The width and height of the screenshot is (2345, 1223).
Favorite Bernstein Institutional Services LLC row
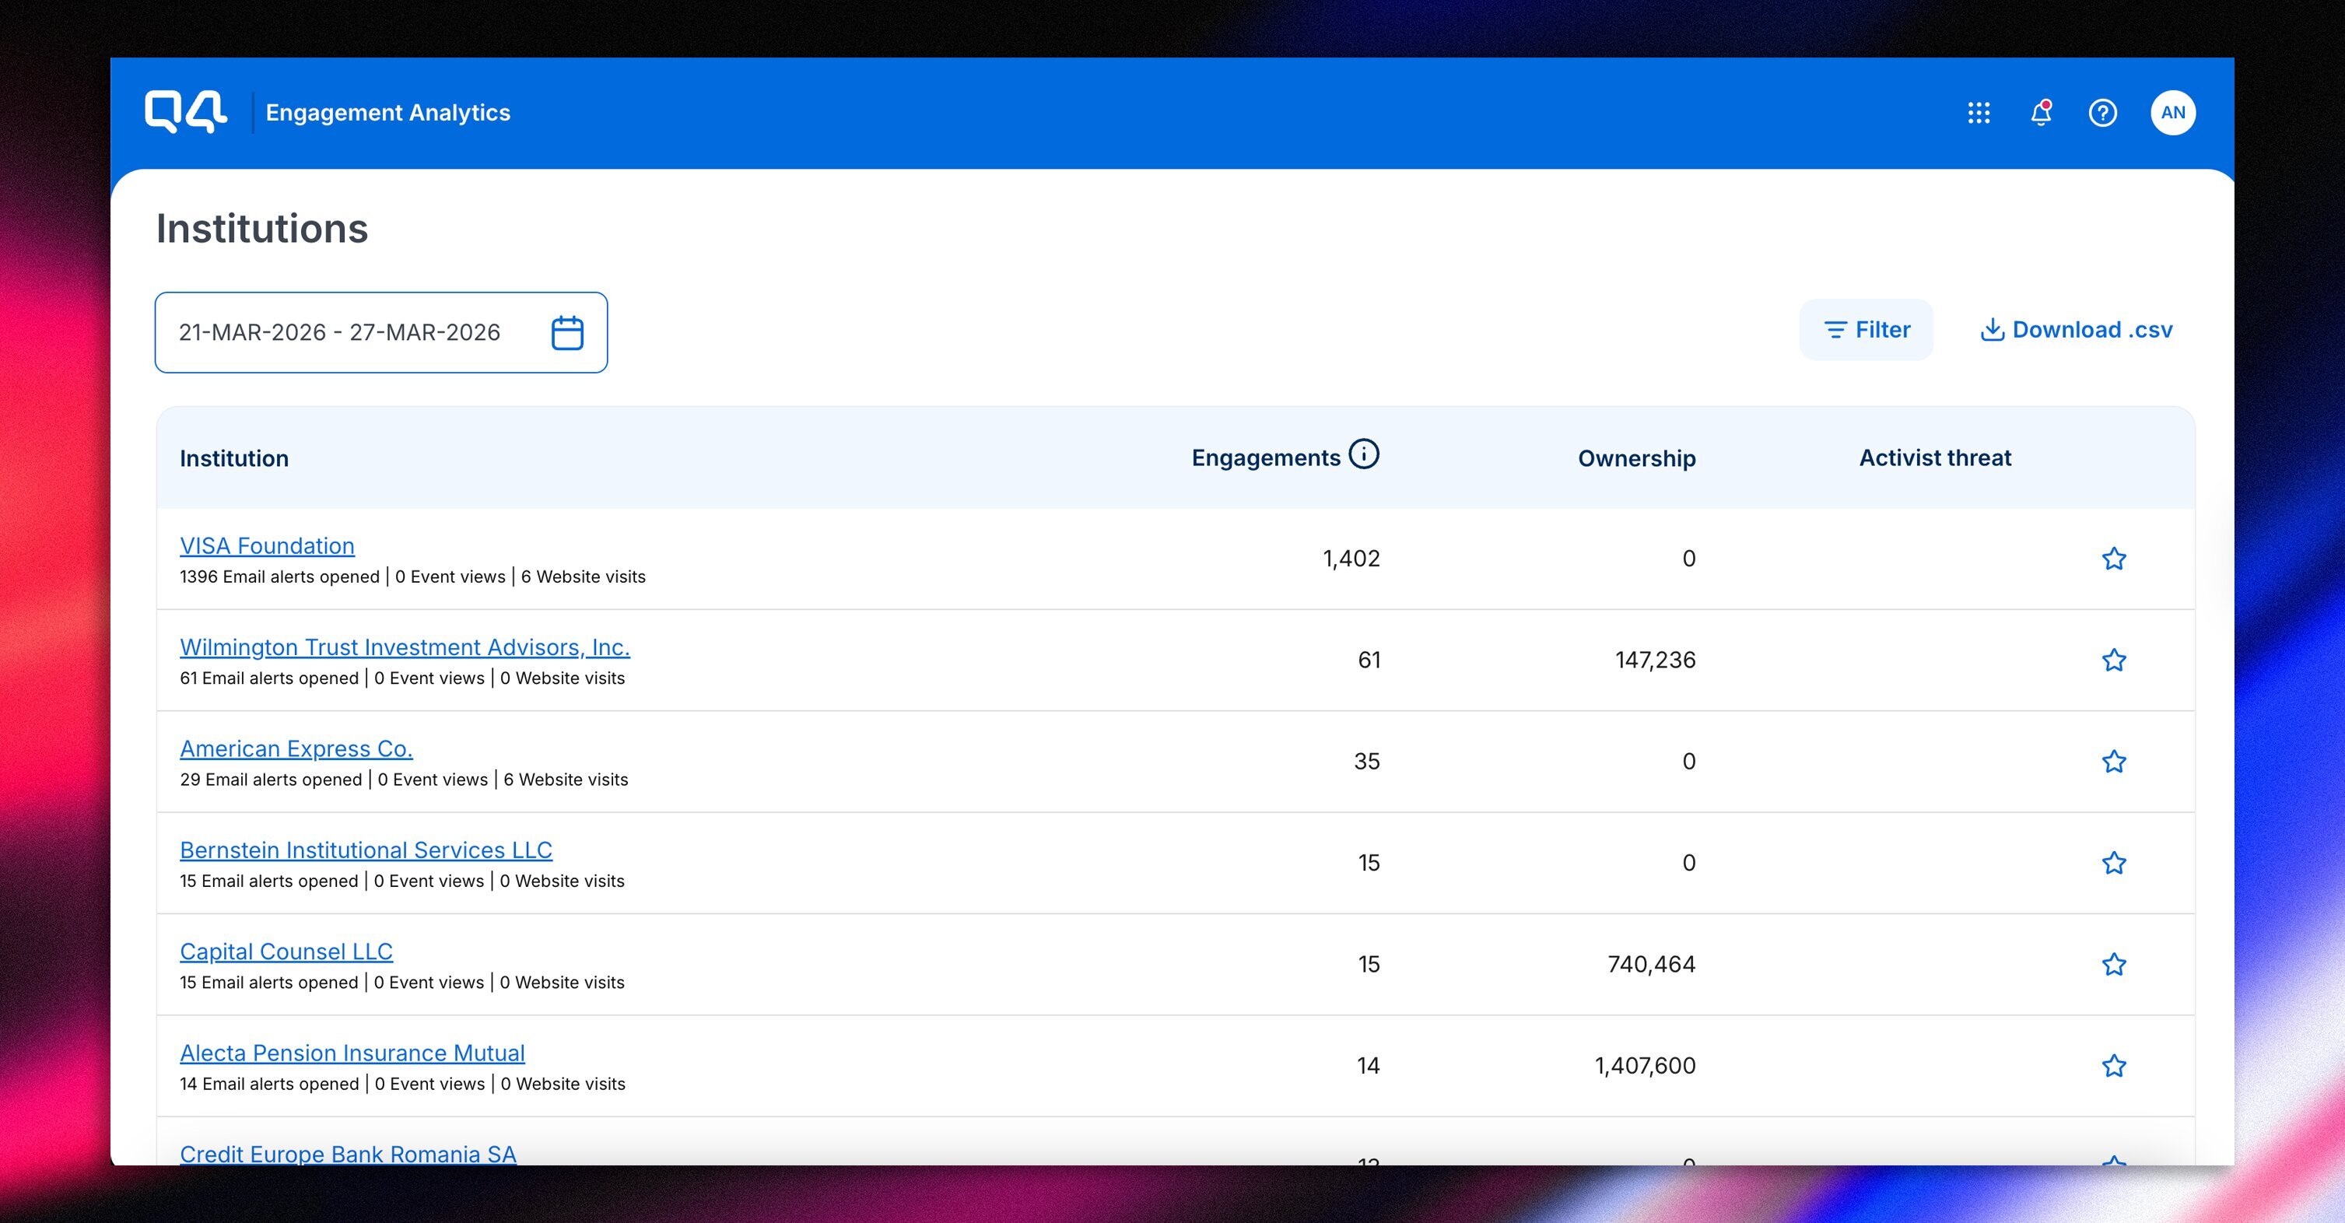click(2113, 864)
